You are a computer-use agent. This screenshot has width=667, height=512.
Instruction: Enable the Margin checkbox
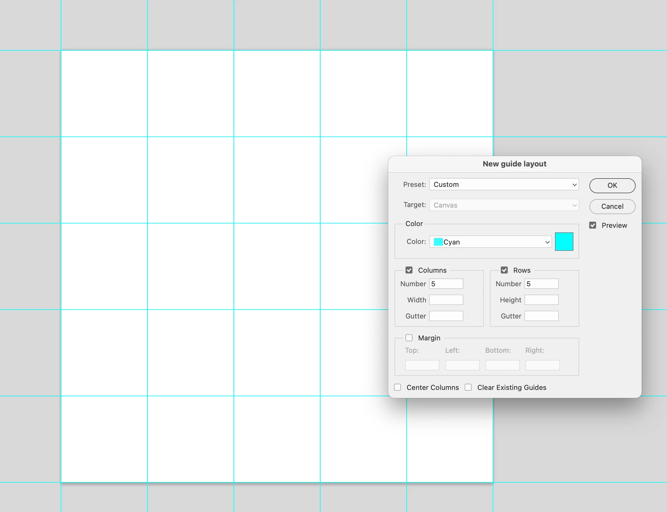[409, 338]
